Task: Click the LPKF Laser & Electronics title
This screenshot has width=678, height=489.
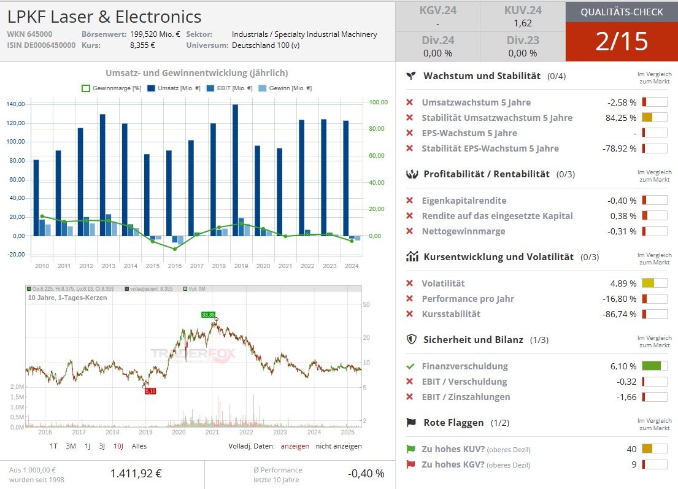Action: (x=104, y=17)
